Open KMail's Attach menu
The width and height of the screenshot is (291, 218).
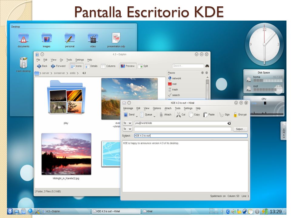point(168,108)
